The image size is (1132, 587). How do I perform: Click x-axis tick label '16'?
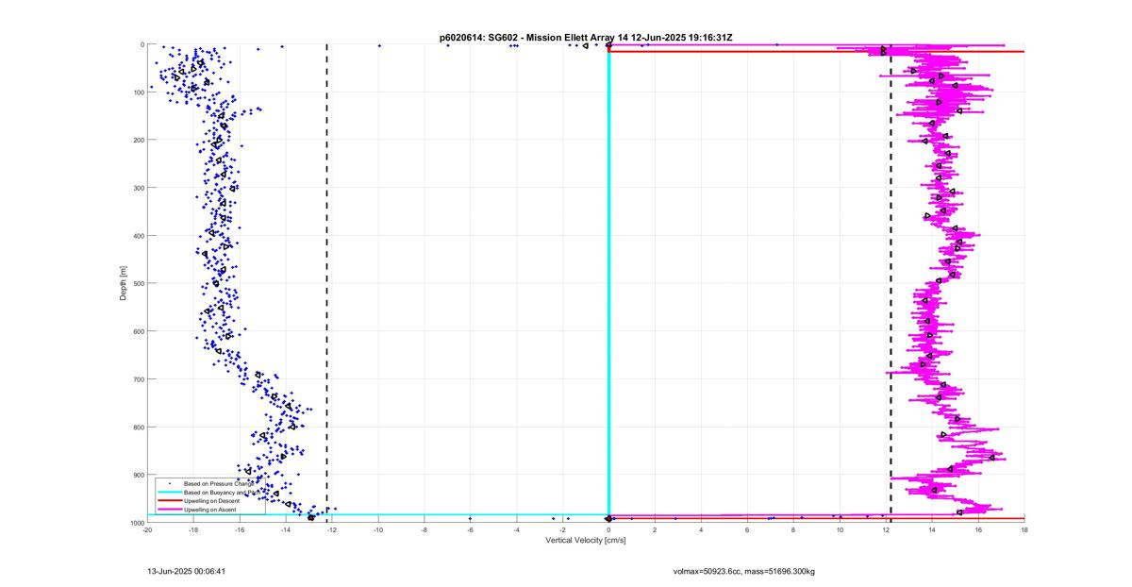point(978,529)
